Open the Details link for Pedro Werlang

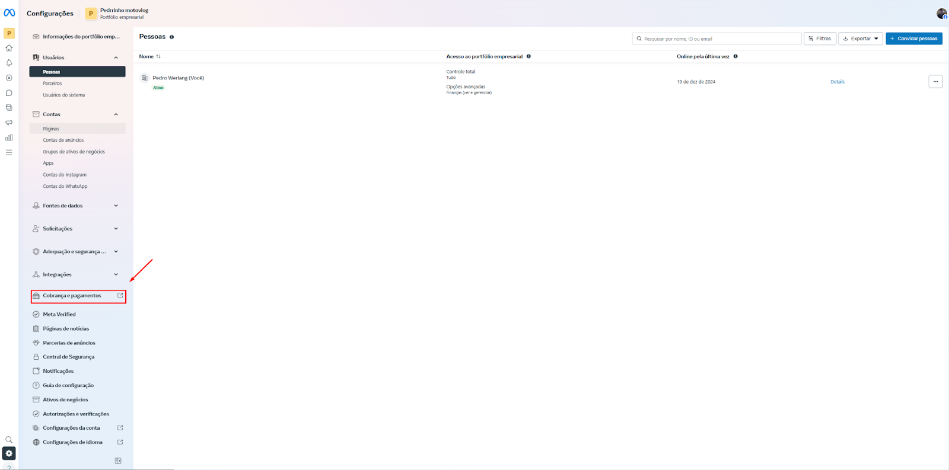tap(837, 82)
